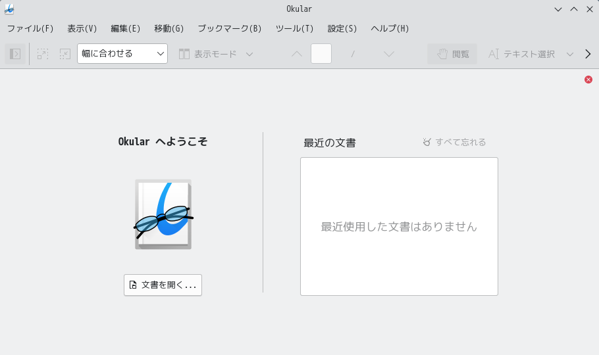This screenshot has height=355, width=599.
Task: Click the 文書を開く open document button
Action: pyautogui.click(x=163, y=285)
